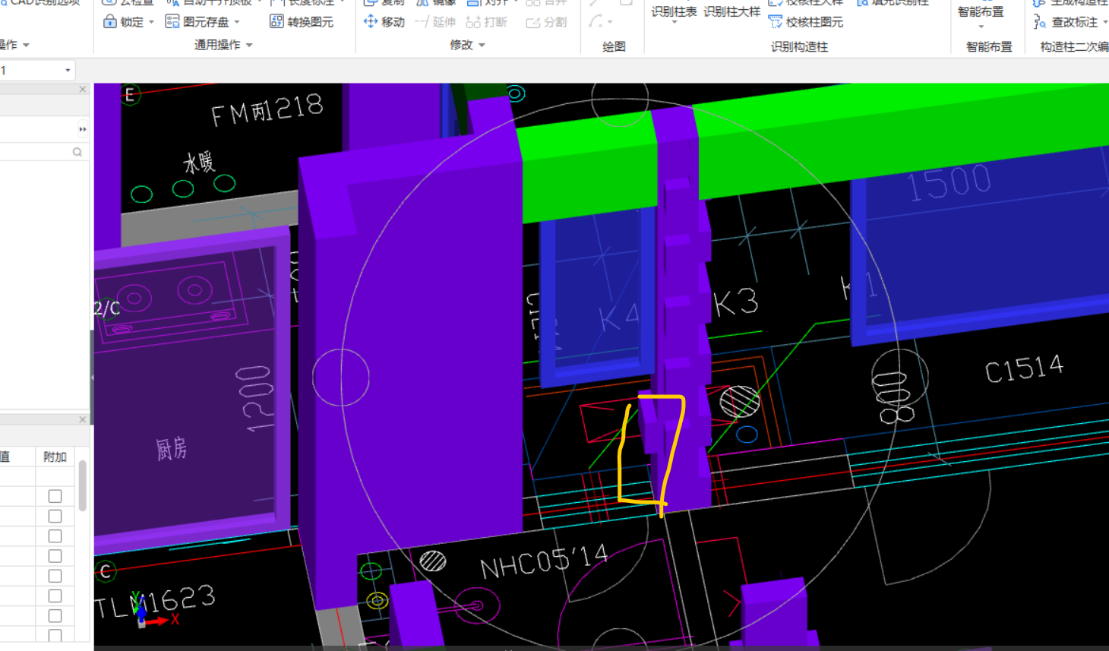The height and width of the screenshot is (651, 1109).
Task: Close the properties panel below
Action: click(83, 419)
